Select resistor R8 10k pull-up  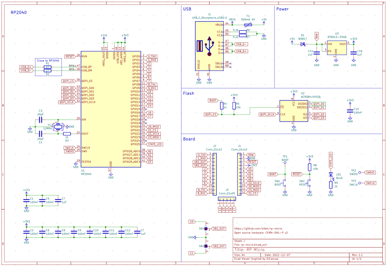(x=310, y=168)
